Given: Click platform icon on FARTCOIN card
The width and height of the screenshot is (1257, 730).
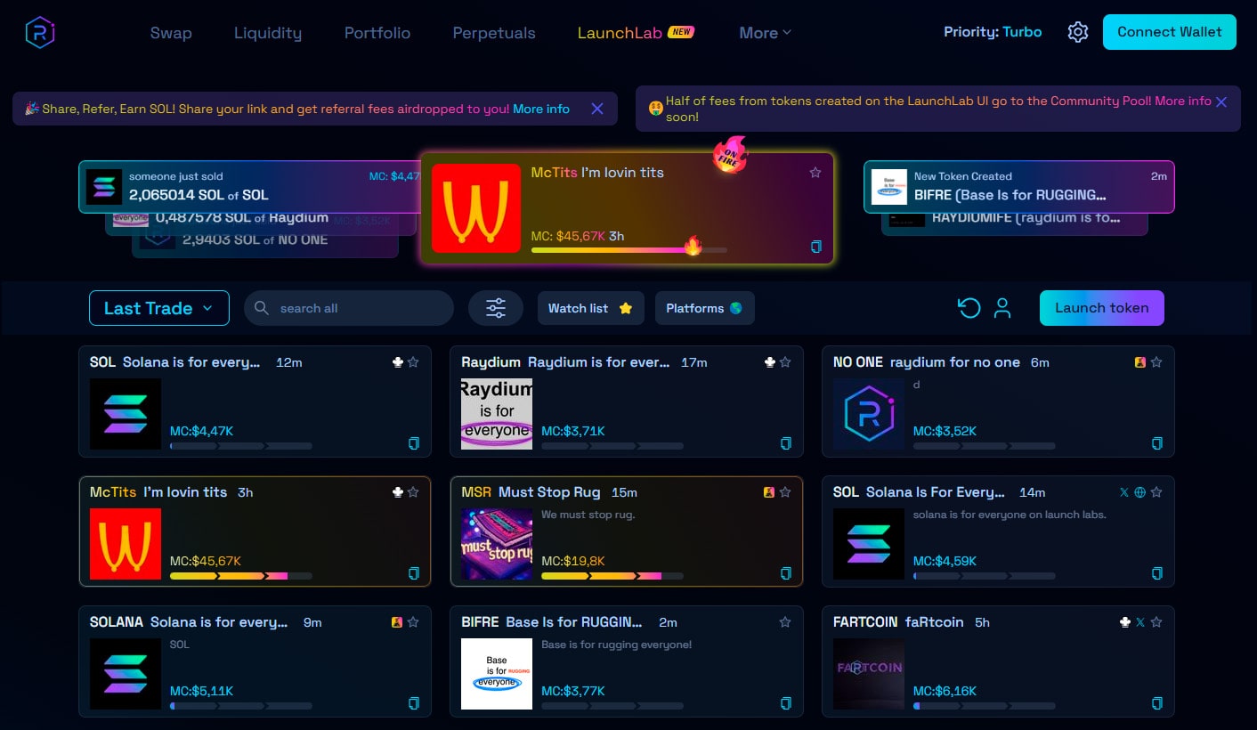Looking at the screenshot, I should (x=1124, y=622).
